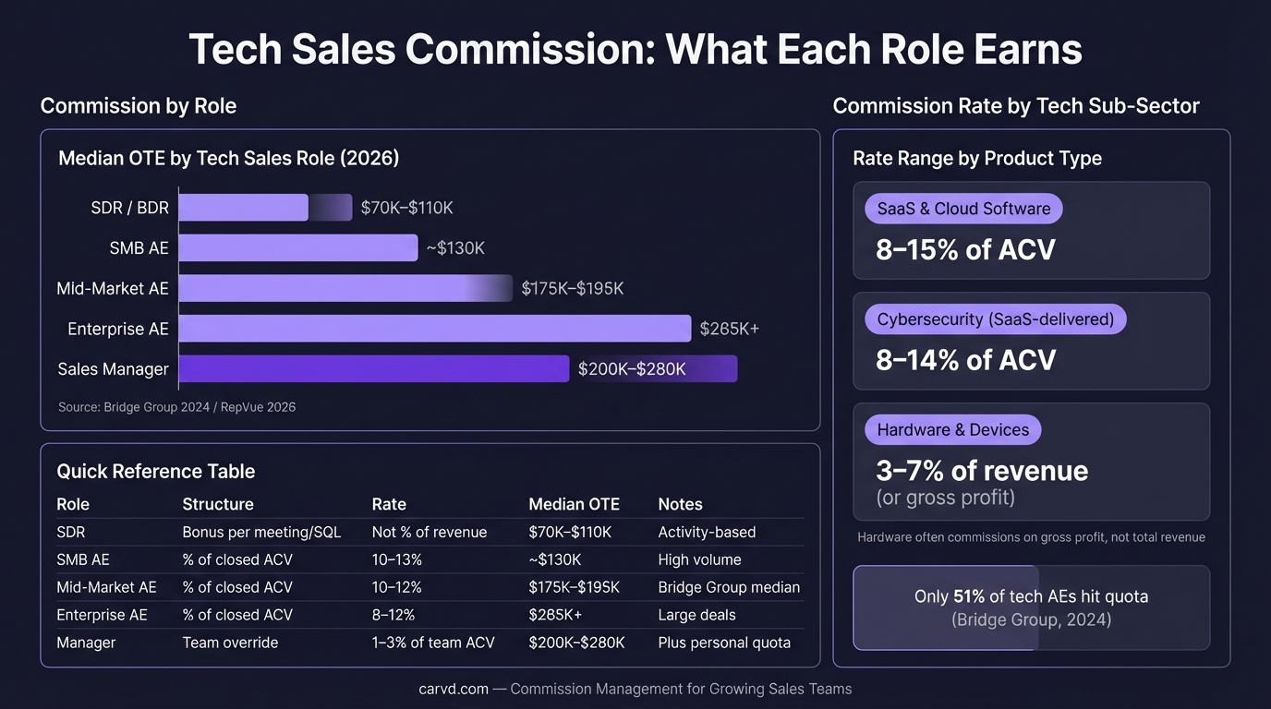Click the SaaS & Cloud Software pill label

963,209
